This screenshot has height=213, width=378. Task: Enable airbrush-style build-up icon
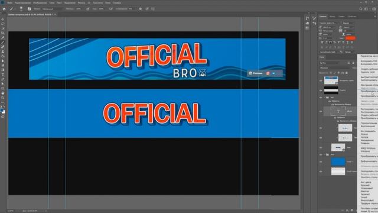pyautogui.click(x=111, y=9)
